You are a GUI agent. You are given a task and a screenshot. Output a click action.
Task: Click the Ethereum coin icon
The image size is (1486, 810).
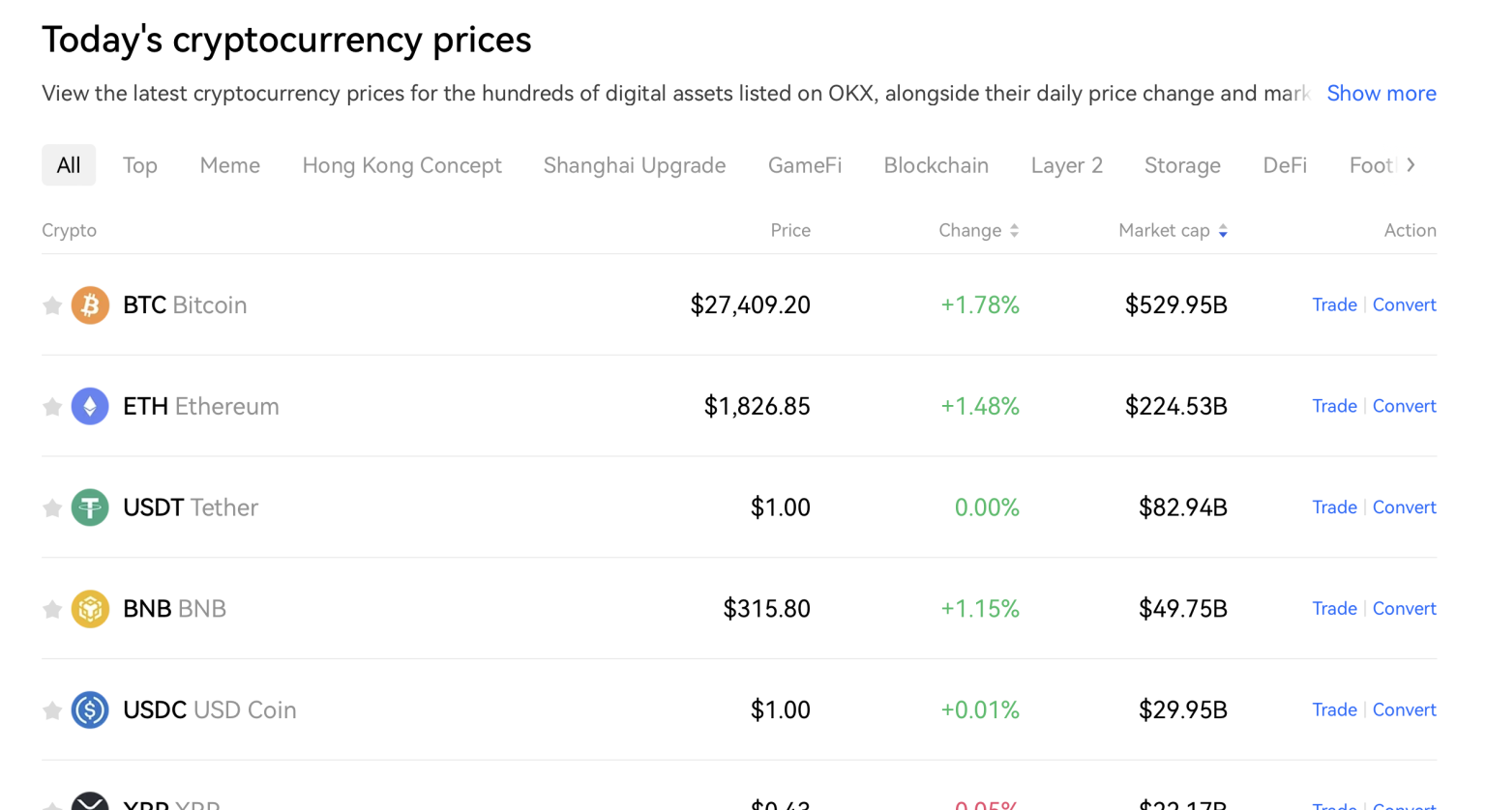[89, 406]
